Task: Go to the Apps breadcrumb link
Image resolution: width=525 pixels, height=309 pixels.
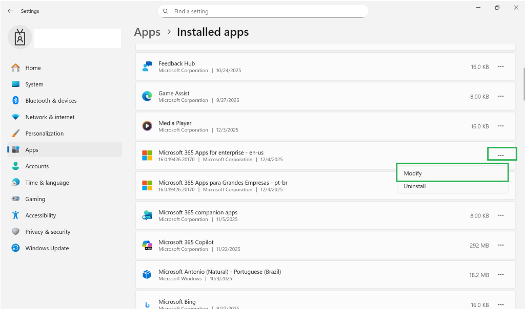Action: pyautogui.click(x=147, y=32)
